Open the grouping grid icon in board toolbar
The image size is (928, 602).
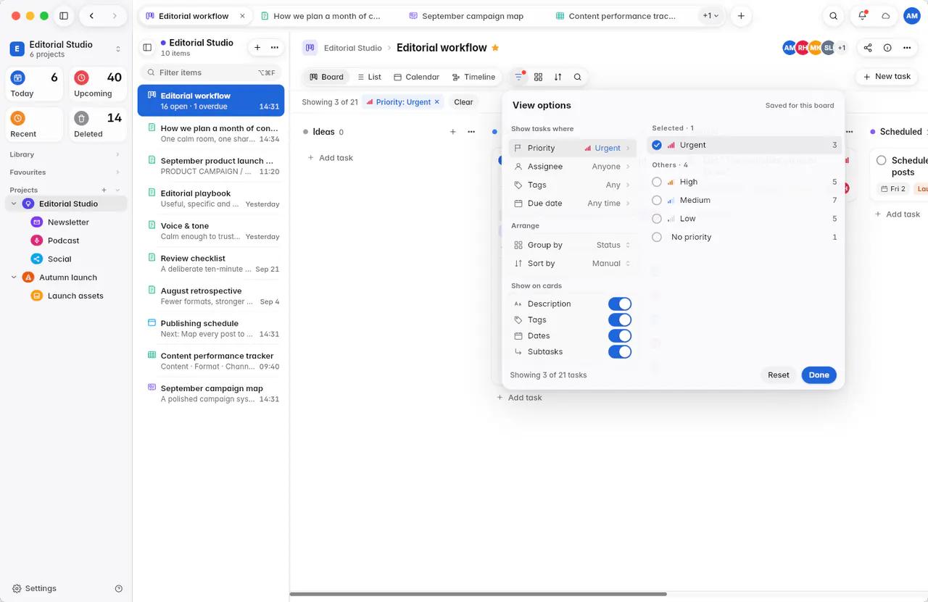[538, 77]
